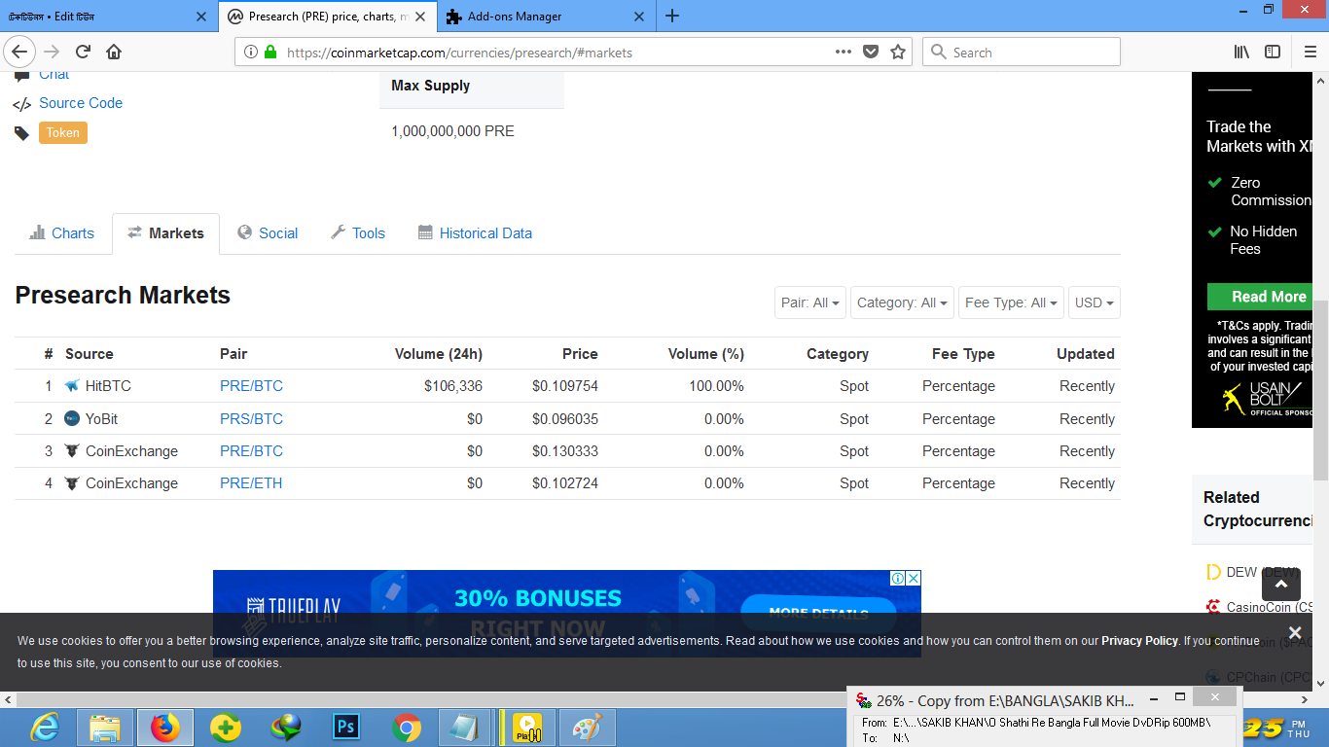Image resolution: width=1329 pixels, height=747 pixels.
Task: Select the Markets tab
Action: 165,233
